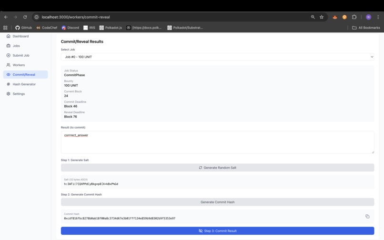Open the apps grid in bookmarks bar
This screenshot has height=240, width=384.
point(5,28)
